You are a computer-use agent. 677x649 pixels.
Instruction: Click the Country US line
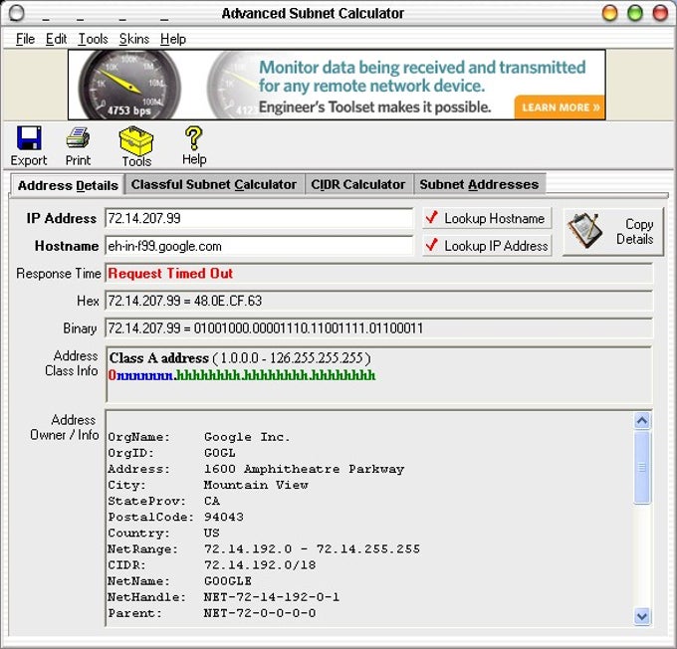pyautogui.click(x=163, y=533)
